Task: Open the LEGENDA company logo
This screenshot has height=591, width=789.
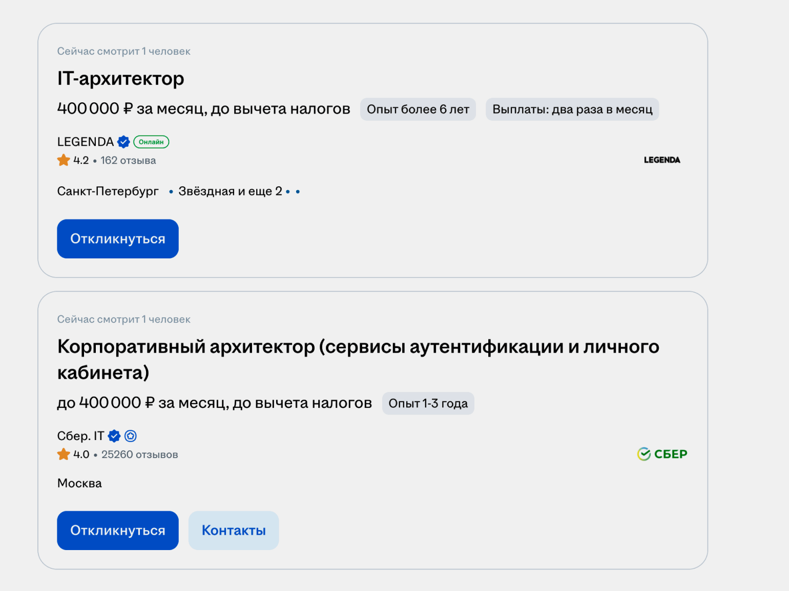Action: (661, 160)
